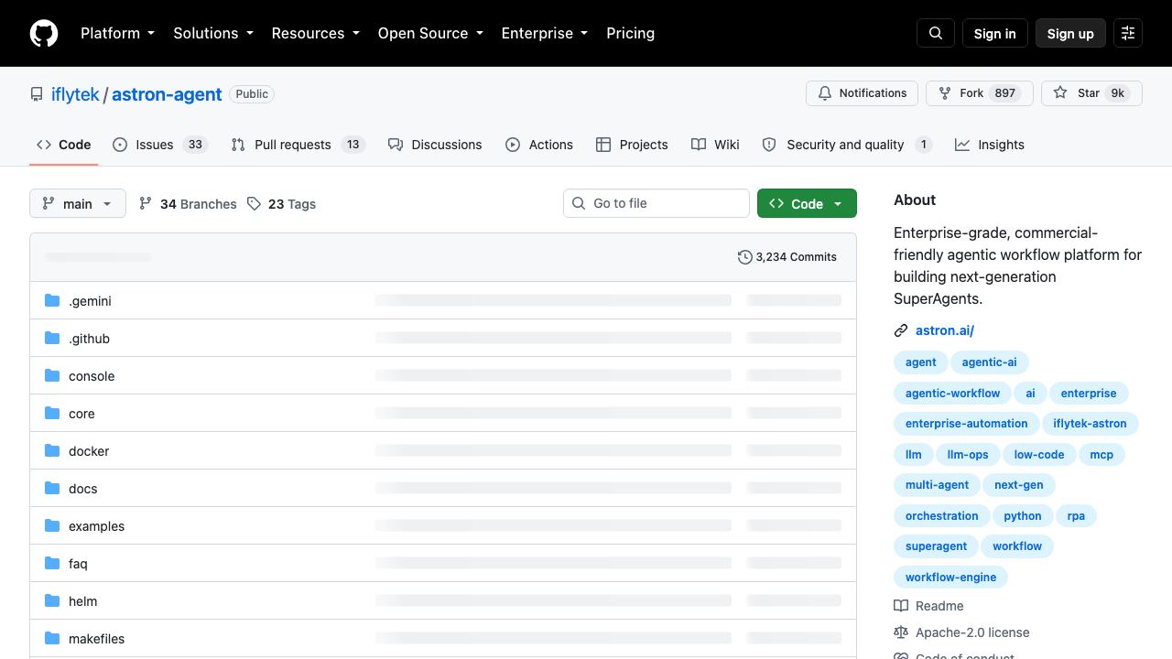Open the Wiki tab

(x=715, y=145)
